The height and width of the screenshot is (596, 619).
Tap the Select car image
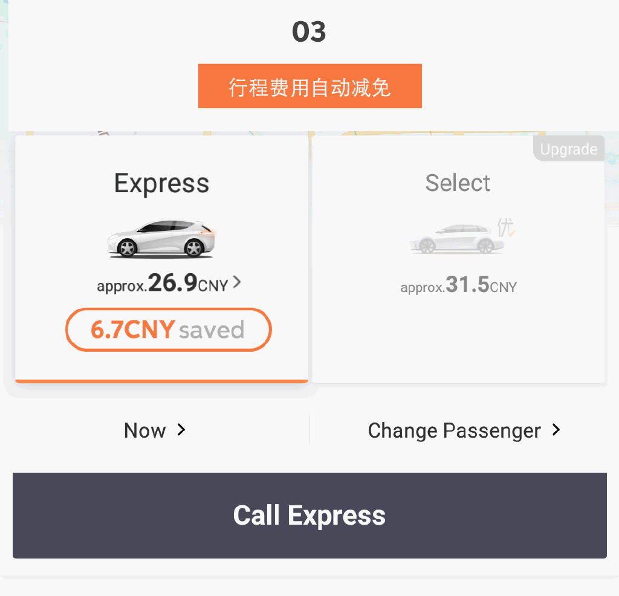tap(458, 238)
